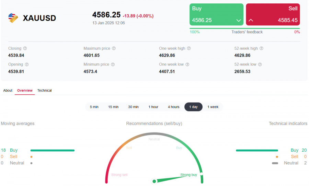Click the Moving averages Buy bar

[53, 150]
